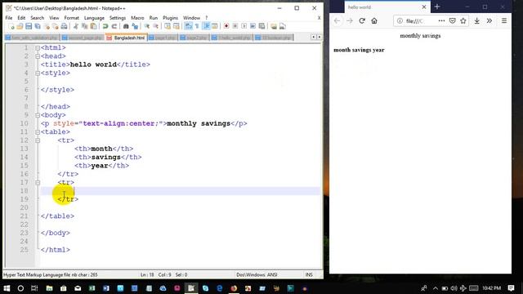This screenshot has width=523, height=294.
Task: Collapse the html fold on line 1
Action: pyautogui.click(x=38, y=48)
